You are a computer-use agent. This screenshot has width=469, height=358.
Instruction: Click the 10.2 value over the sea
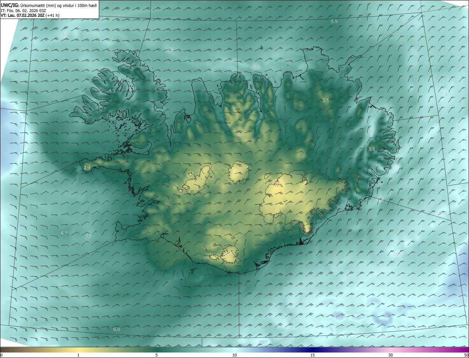coord(398,254)
